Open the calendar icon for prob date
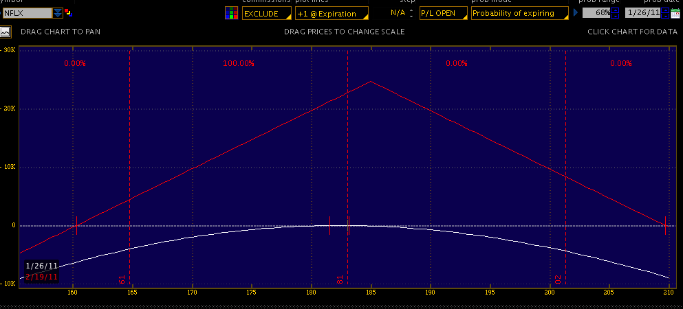 point(675,13)
